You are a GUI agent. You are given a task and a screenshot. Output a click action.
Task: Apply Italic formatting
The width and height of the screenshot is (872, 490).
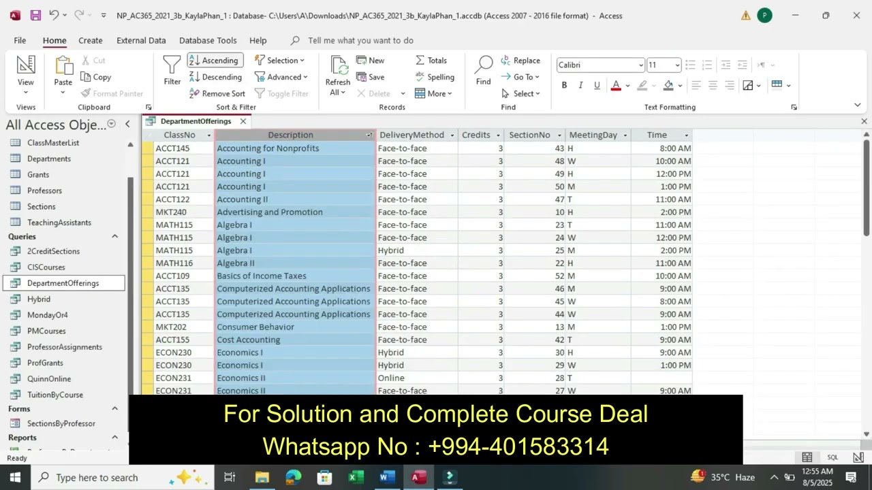[580, 85]
